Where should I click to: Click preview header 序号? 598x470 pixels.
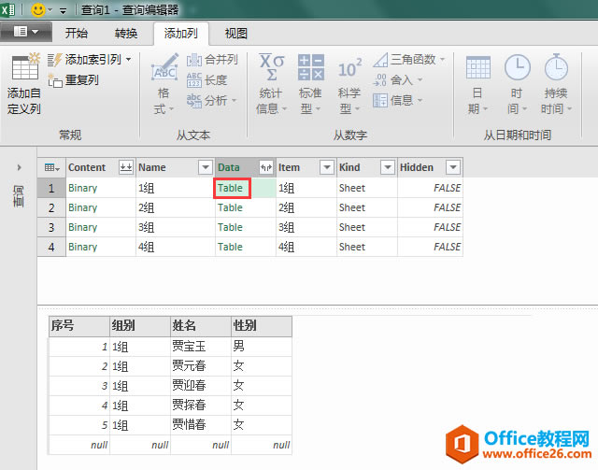(x=79, y=326)
